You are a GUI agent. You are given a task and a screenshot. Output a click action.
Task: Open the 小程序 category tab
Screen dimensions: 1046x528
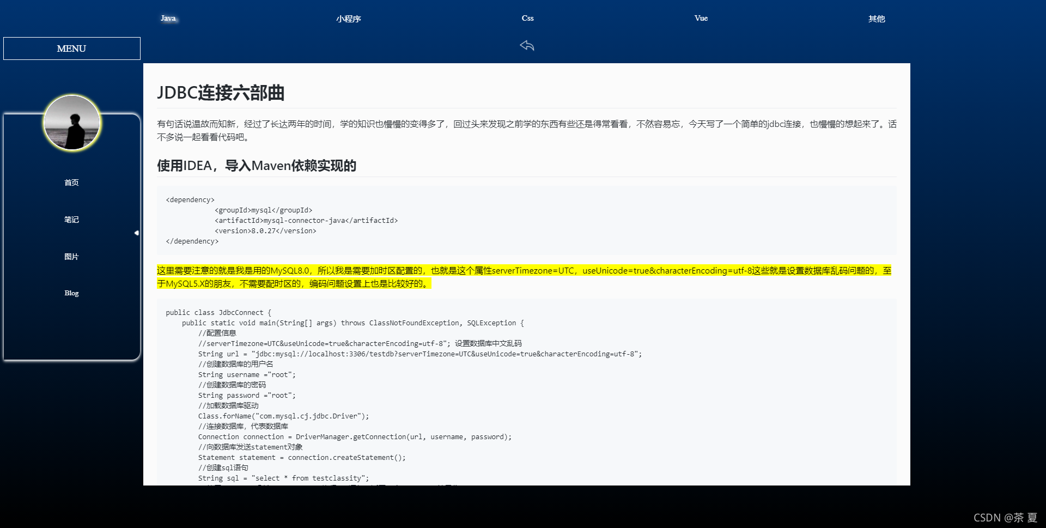[x=349, y=19]
